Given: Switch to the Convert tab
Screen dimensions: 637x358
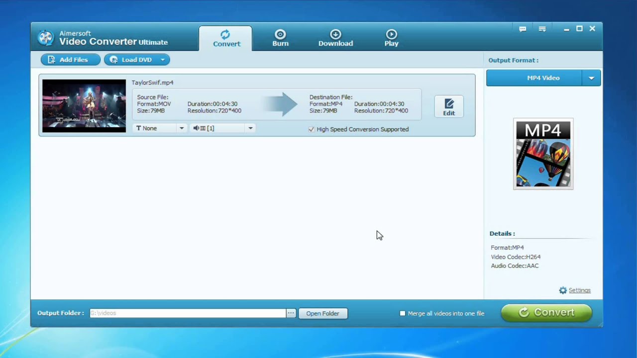Looking at the screenshot, I should 226,38.
